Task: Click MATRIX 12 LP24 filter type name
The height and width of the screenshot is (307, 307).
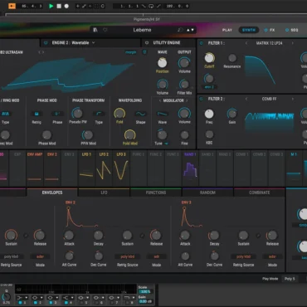Action: [x=269, y=43]
